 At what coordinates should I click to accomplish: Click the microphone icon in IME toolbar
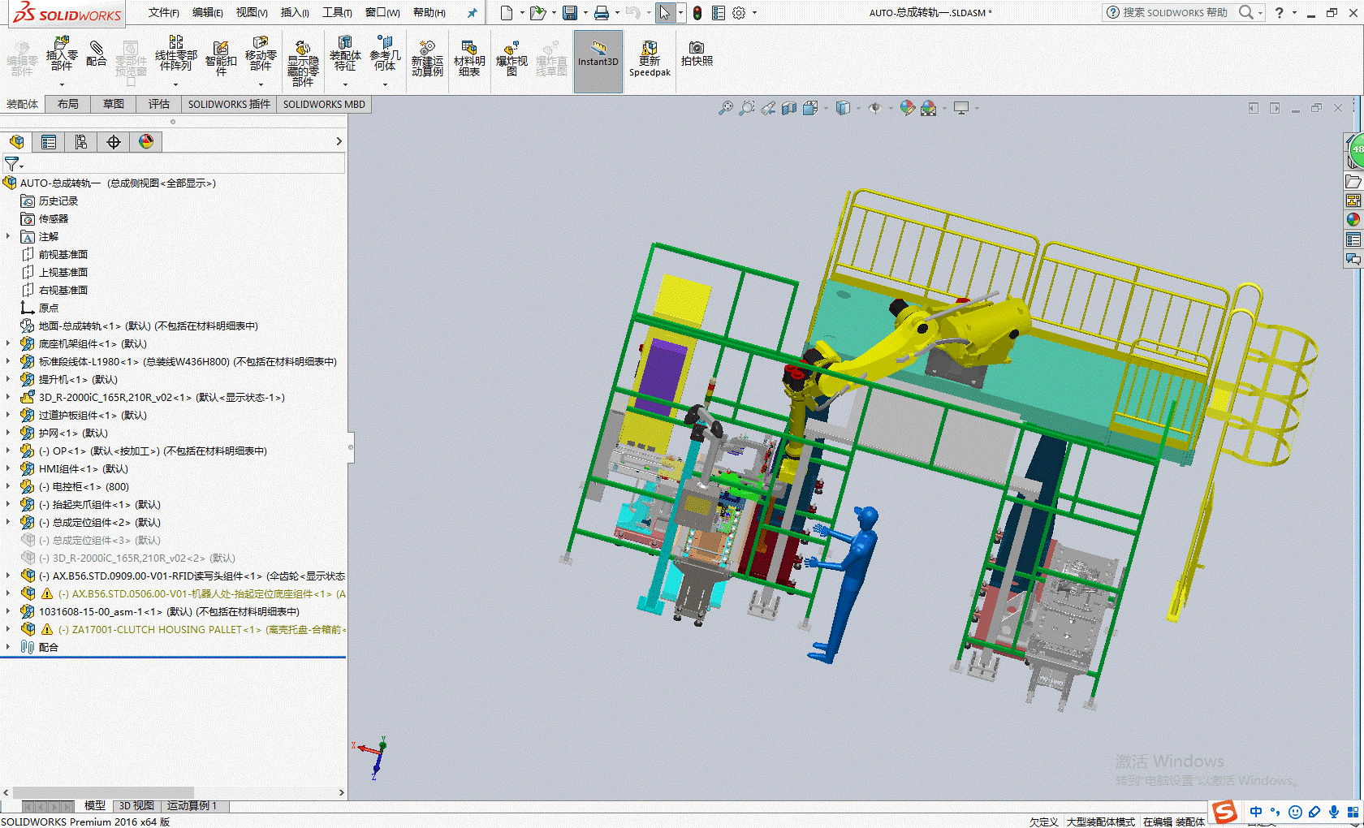[1334, 812]
